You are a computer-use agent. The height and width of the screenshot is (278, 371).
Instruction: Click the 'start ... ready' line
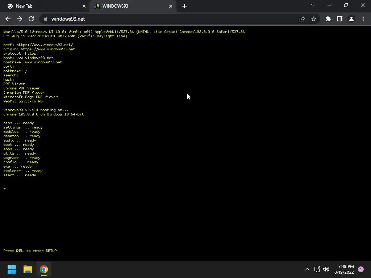[20, 175]
